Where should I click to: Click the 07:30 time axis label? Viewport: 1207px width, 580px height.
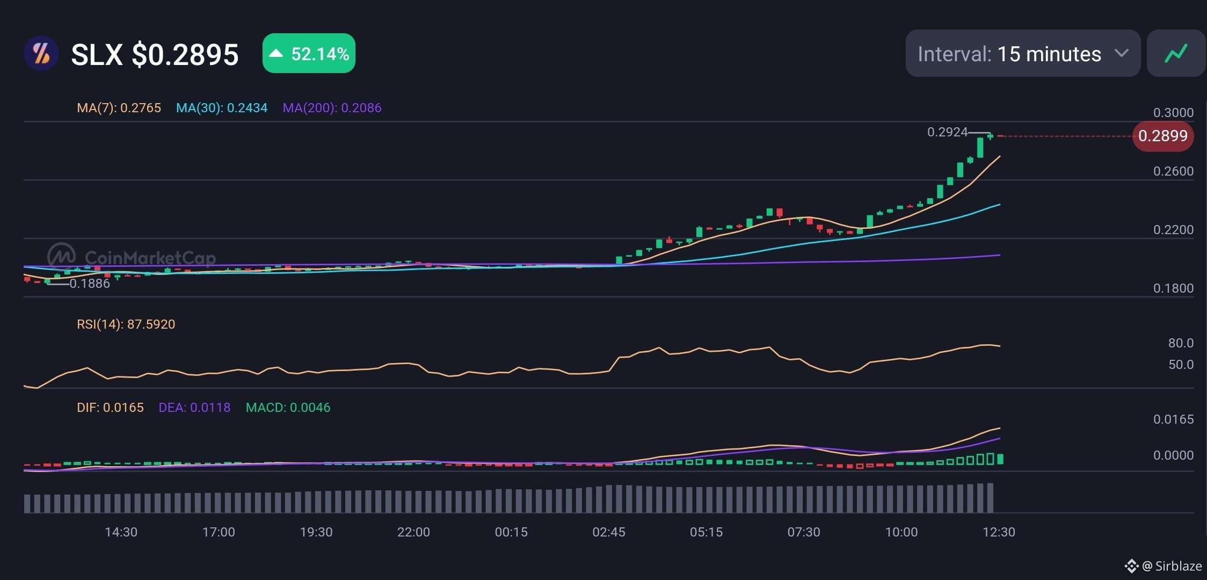click(x=804, y=532)
